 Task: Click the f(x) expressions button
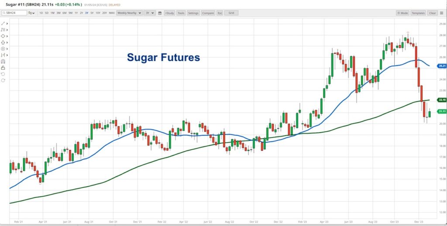(220, 13)
